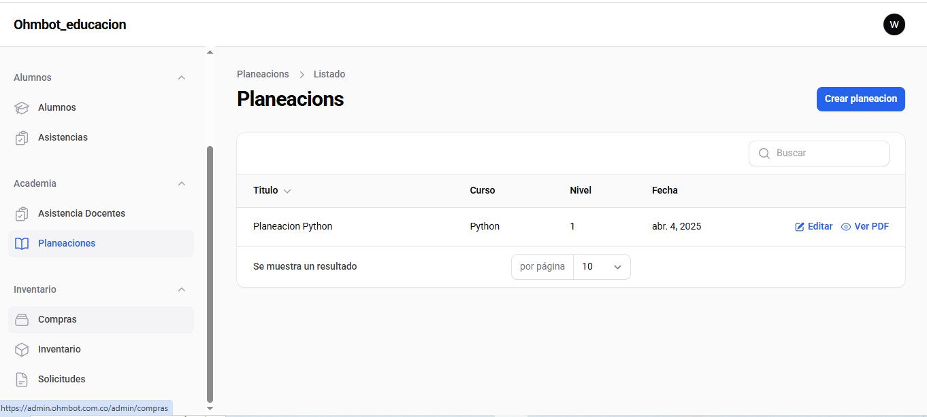Image resolution: width=927 pixels, height=417 pixels.
Task: Click the sidebar scroll-up arrow
Action: (x=210, y=52)
